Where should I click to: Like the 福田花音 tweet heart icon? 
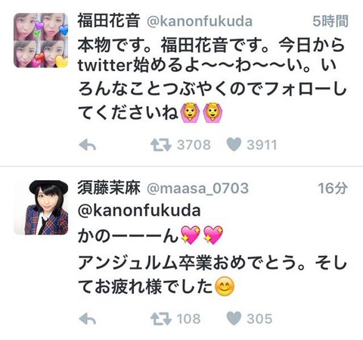pyautogui.click(x=234, y=145)
